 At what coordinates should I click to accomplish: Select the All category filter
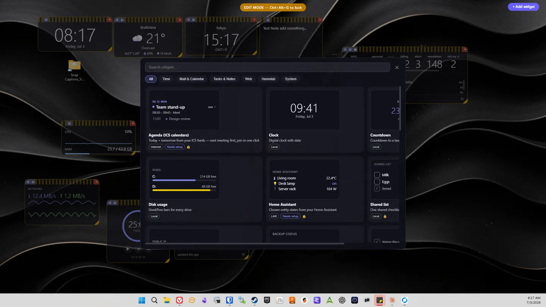151,79
